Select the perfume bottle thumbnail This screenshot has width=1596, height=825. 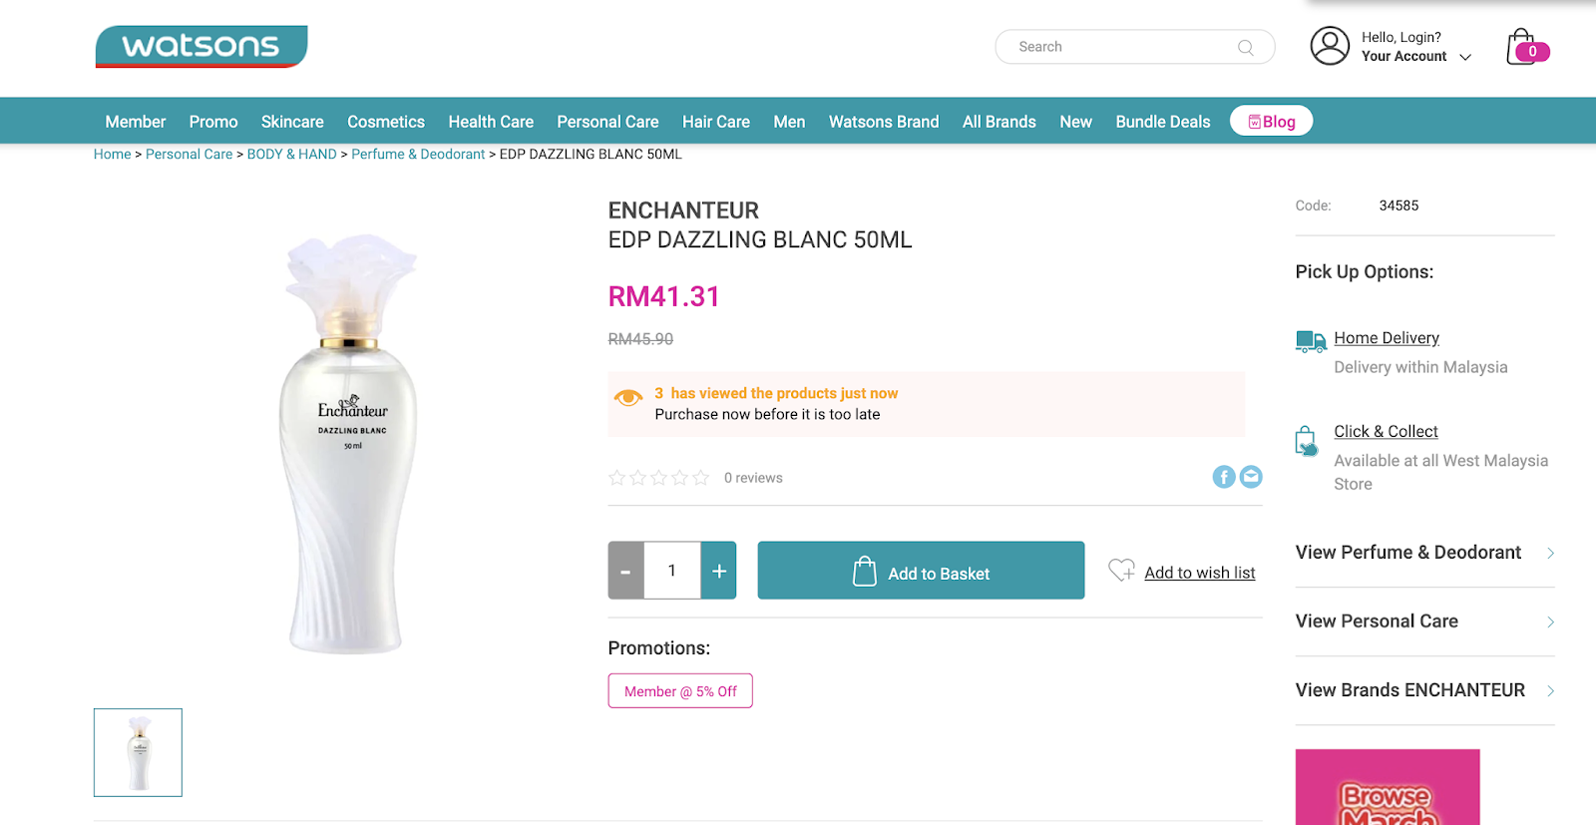pos(139,752)
